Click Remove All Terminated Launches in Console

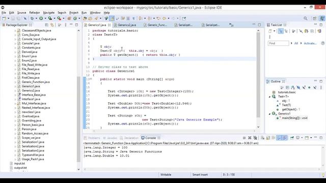click(255, 138)
